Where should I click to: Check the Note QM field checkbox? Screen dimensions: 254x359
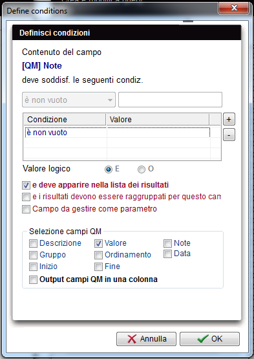click(167, 244)
